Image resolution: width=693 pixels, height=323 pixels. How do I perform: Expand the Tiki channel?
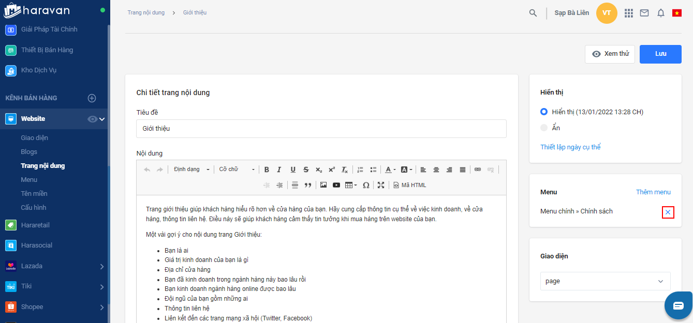pyautogui.click(x=102, y=287)
